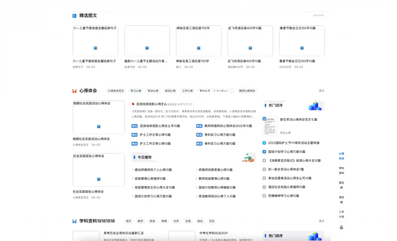Click 学科资料 in the floating right sidebar

[x=341, y=170]
